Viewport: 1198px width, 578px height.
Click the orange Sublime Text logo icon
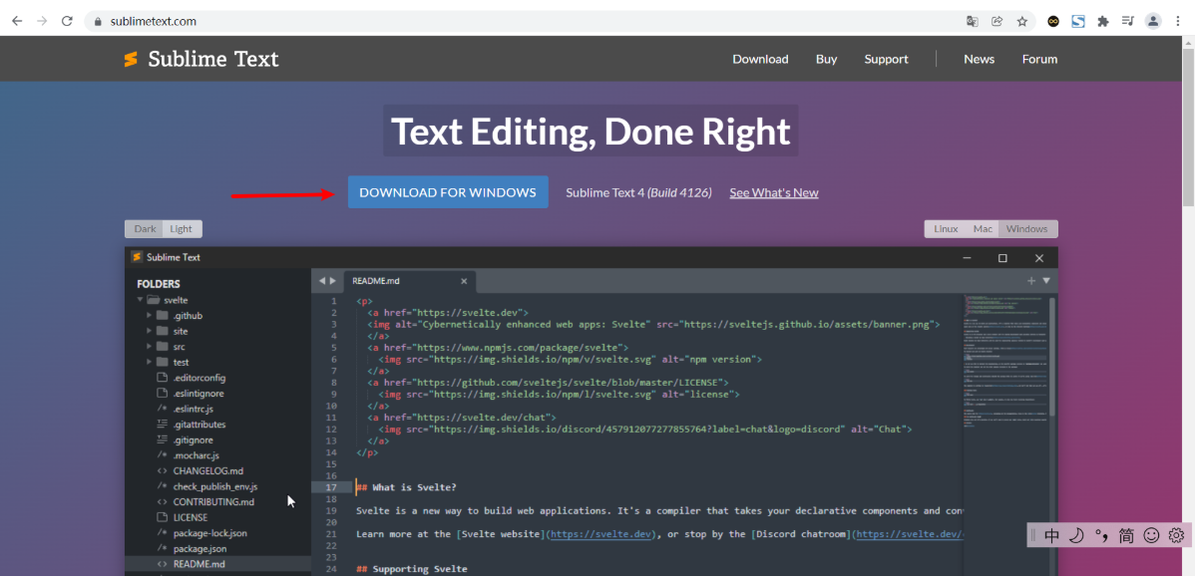[x=131, y=59]
